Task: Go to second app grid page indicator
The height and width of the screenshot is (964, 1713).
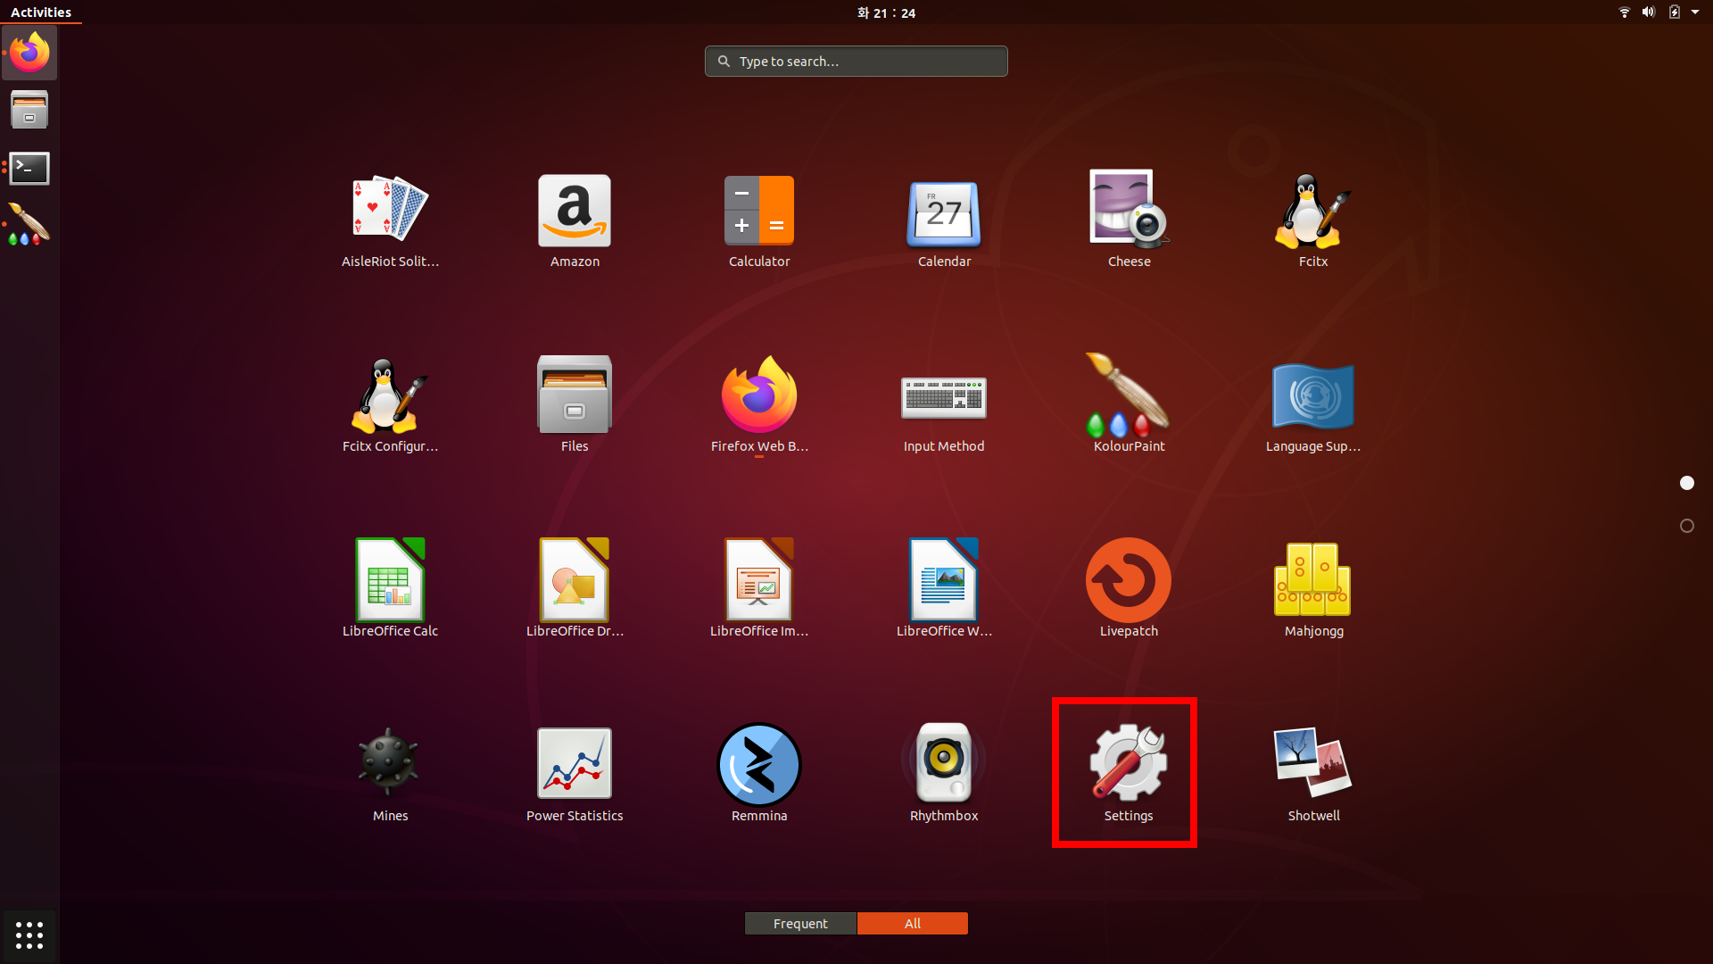Action: click(x=1686, y=526)
